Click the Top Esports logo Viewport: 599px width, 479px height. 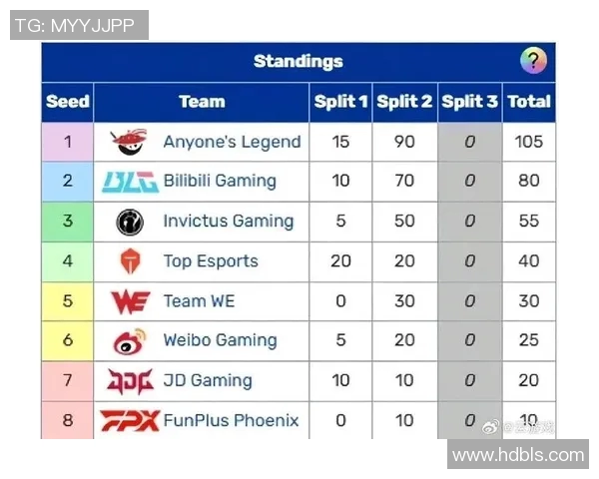[130, 261]
